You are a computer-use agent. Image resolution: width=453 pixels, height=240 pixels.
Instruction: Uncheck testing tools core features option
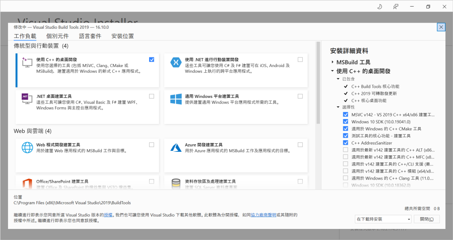pyautogui.click(x=346, y=136)
